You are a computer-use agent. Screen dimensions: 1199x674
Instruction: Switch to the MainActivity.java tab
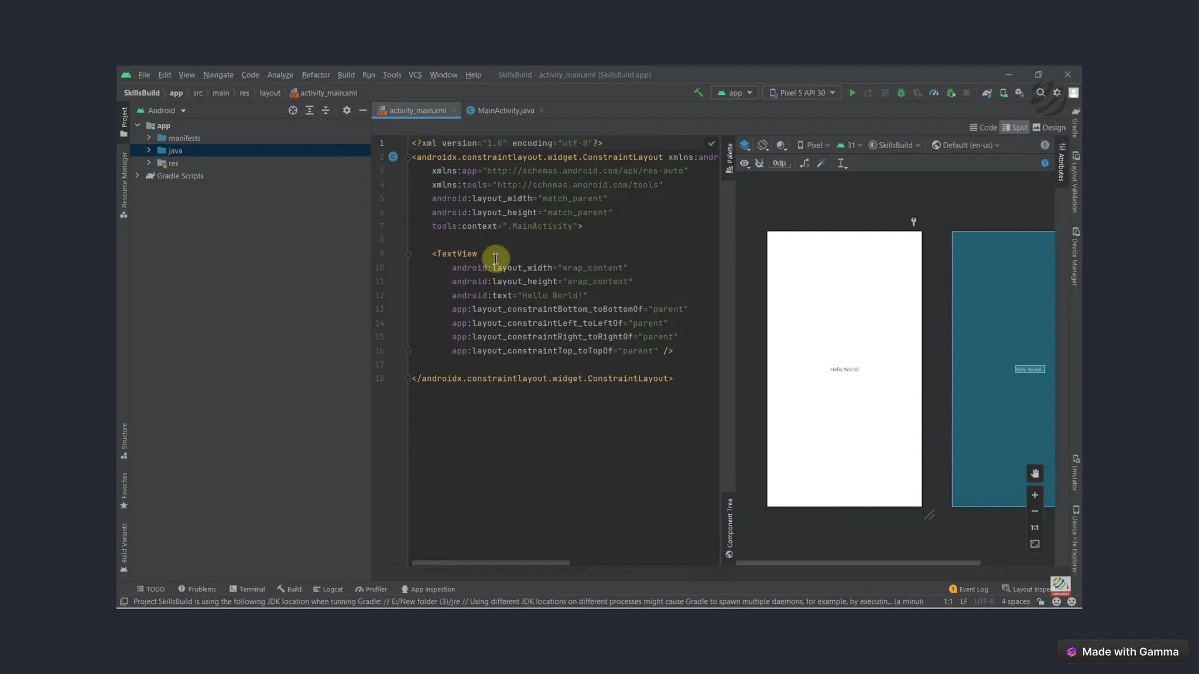(x=505, y=111)
